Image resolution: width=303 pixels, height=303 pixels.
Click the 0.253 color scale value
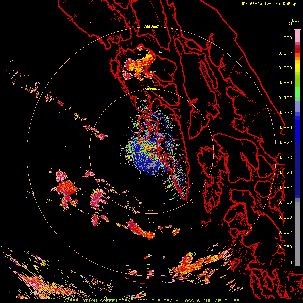[285, 247]
